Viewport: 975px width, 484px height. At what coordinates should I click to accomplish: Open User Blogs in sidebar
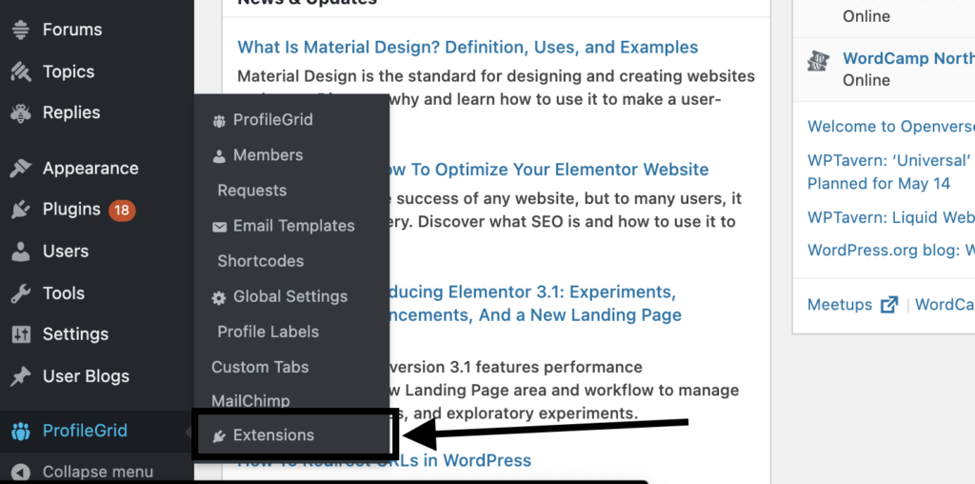[x=86, y=376]
